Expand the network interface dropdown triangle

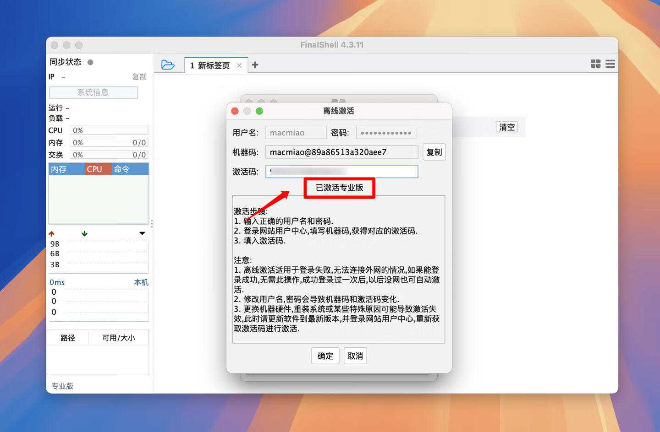[142, 233]
